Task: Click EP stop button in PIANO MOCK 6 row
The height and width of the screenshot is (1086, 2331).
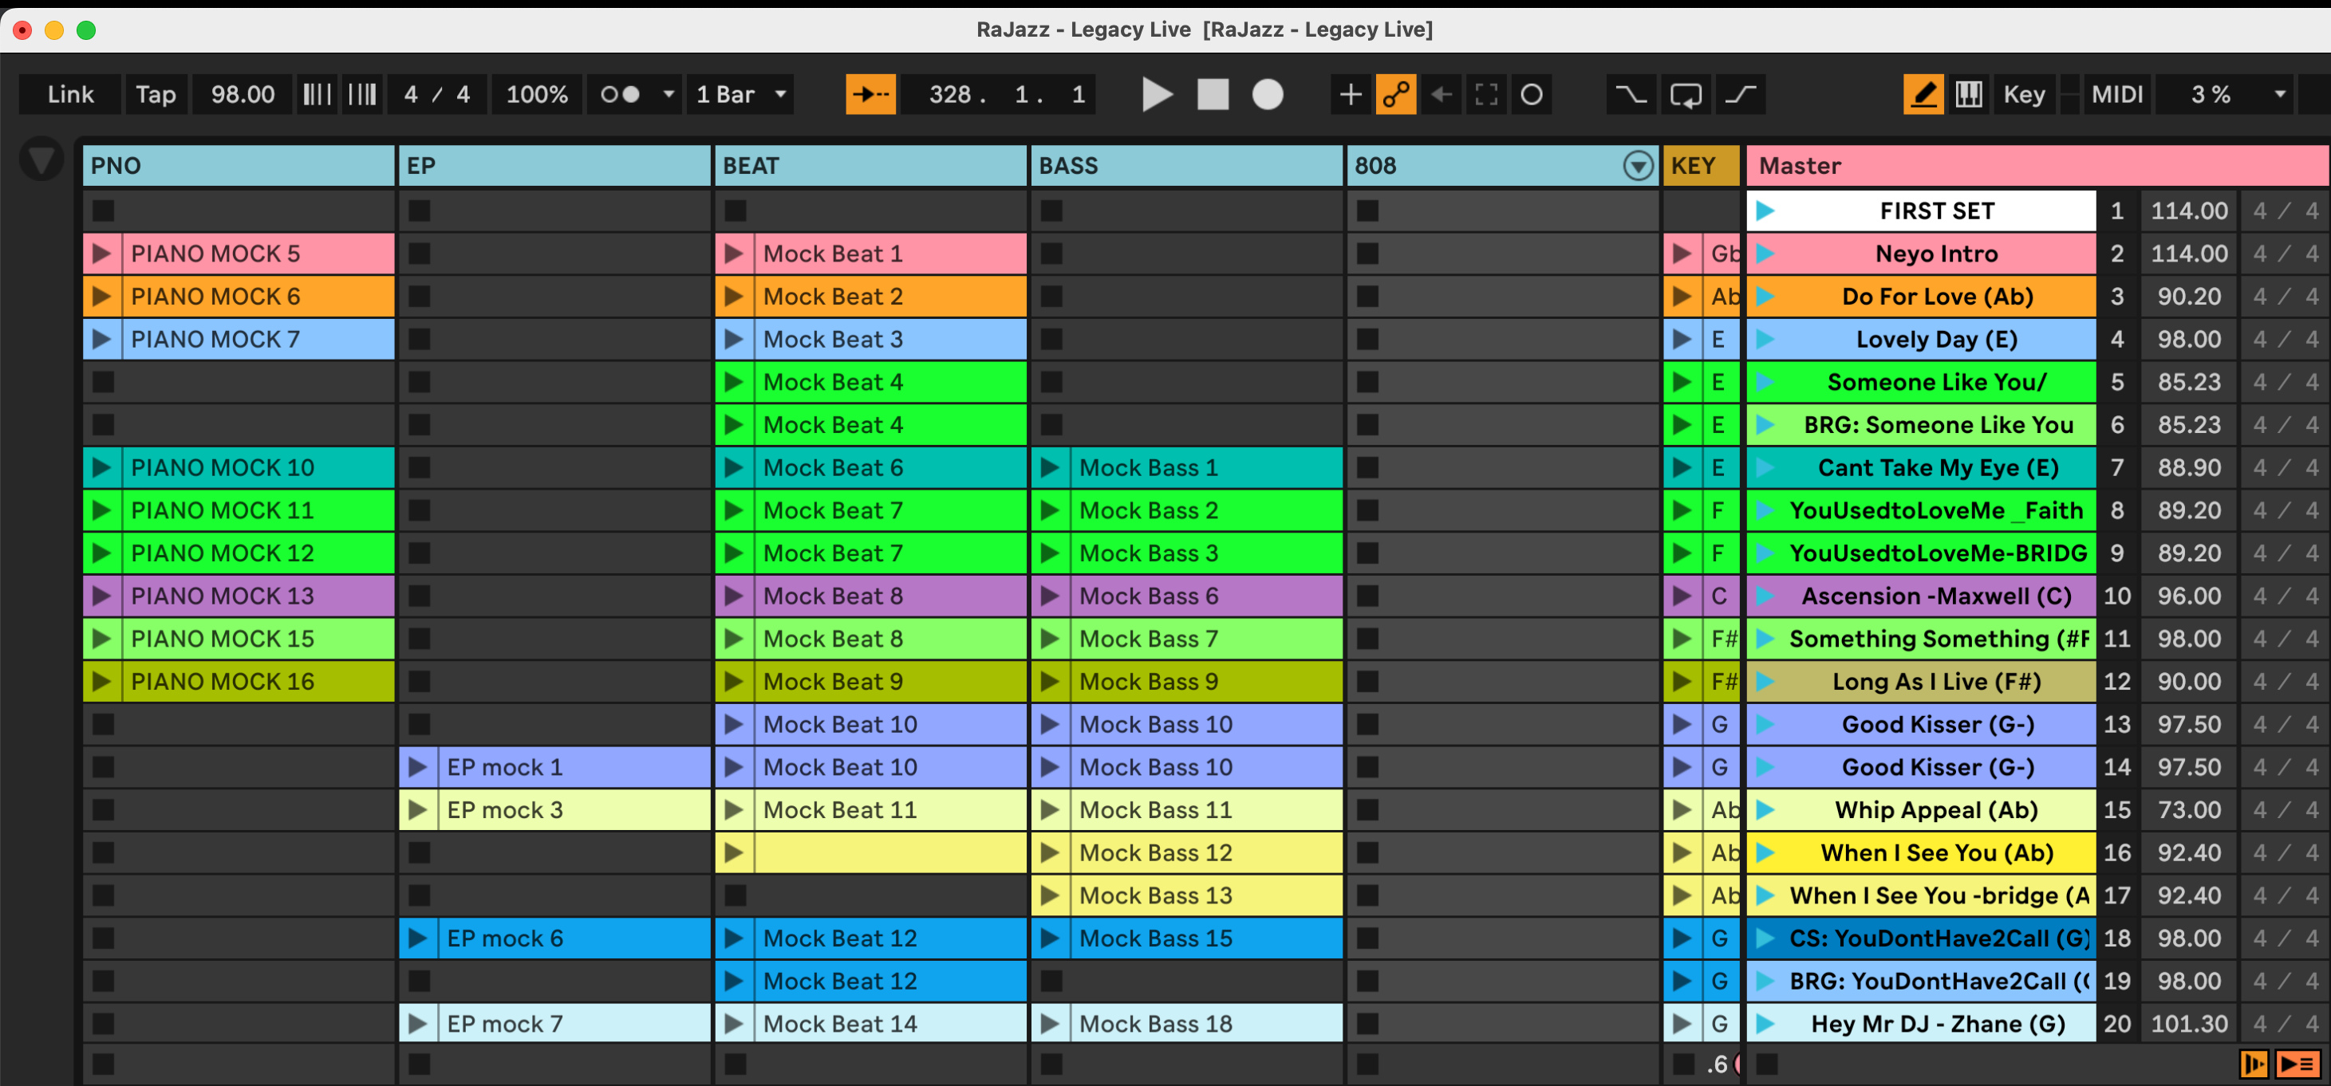Action: coord(419,297)
